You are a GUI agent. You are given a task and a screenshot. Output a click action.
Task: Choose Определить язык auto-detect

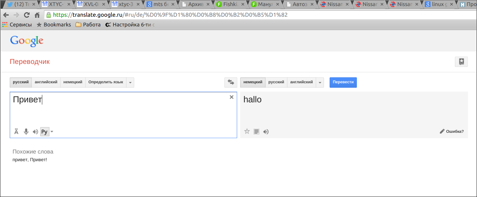click(x=106, y=82)
